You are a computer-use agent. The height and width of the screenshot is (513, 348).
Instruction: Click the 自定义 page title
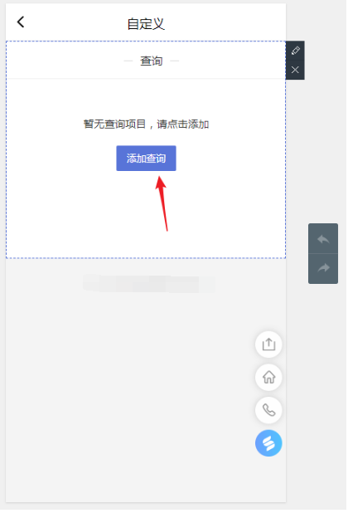point(146,24)
